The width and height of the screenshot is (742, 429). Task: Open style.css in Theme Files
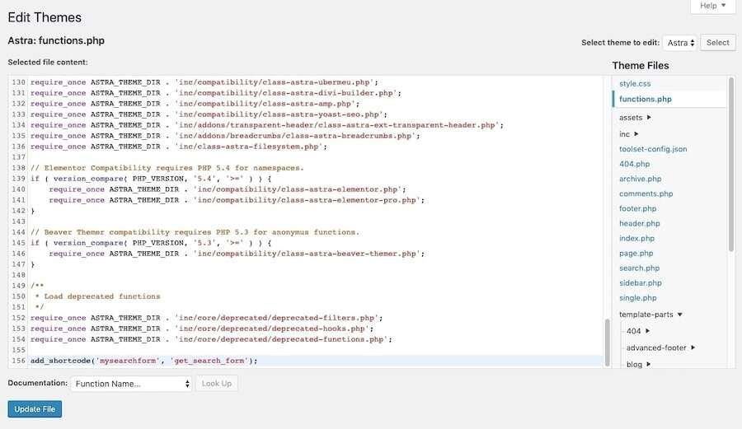635,84
